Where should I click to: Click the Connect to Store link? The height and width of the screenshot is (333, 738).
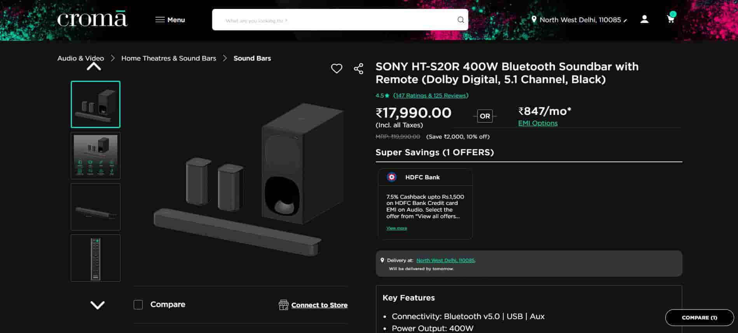point(319,305)
